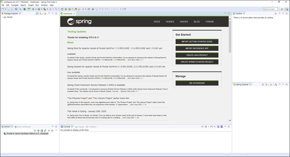The width and height of the screenshot is (290, 157).
Task: Select the Spring perspective leaf icon
Action: tap(287, 9)
